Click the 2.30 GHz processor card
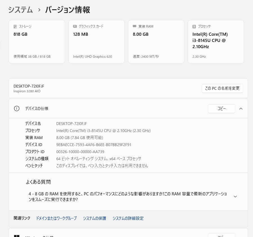Image resolution: width=253 pixels, height=237 pixels. click(x=216, y=41)
